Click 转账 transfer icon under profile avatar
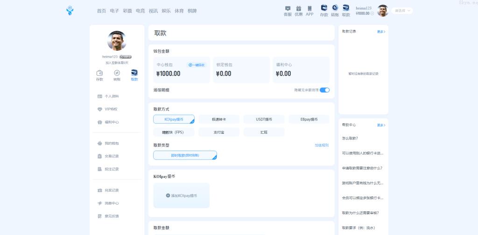 pos(117,73)
